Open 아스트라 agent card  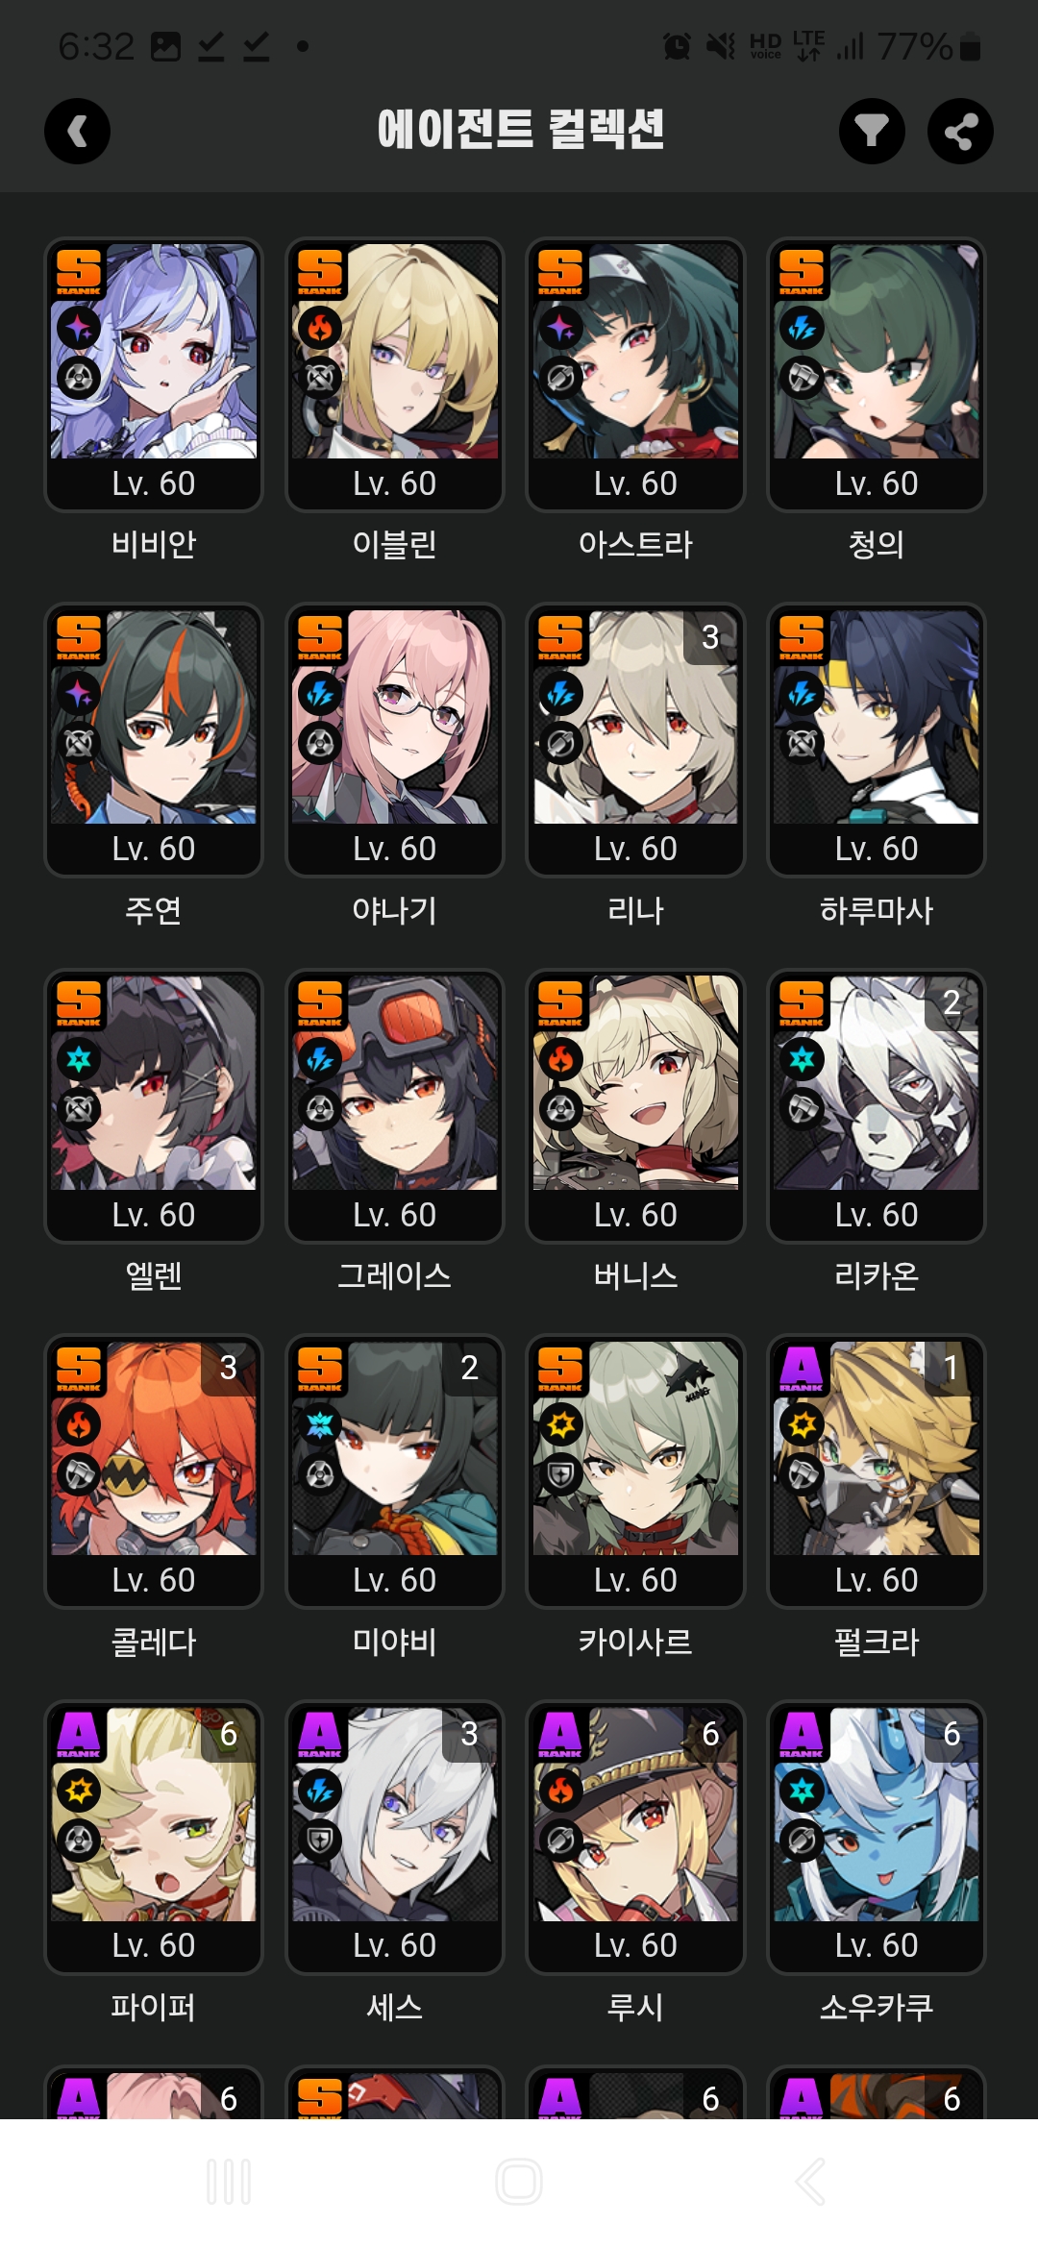pos(635,375)
